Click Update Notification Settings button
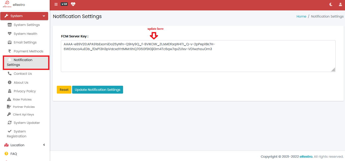This screenshot has height=161, width=345. pos(97,90)
